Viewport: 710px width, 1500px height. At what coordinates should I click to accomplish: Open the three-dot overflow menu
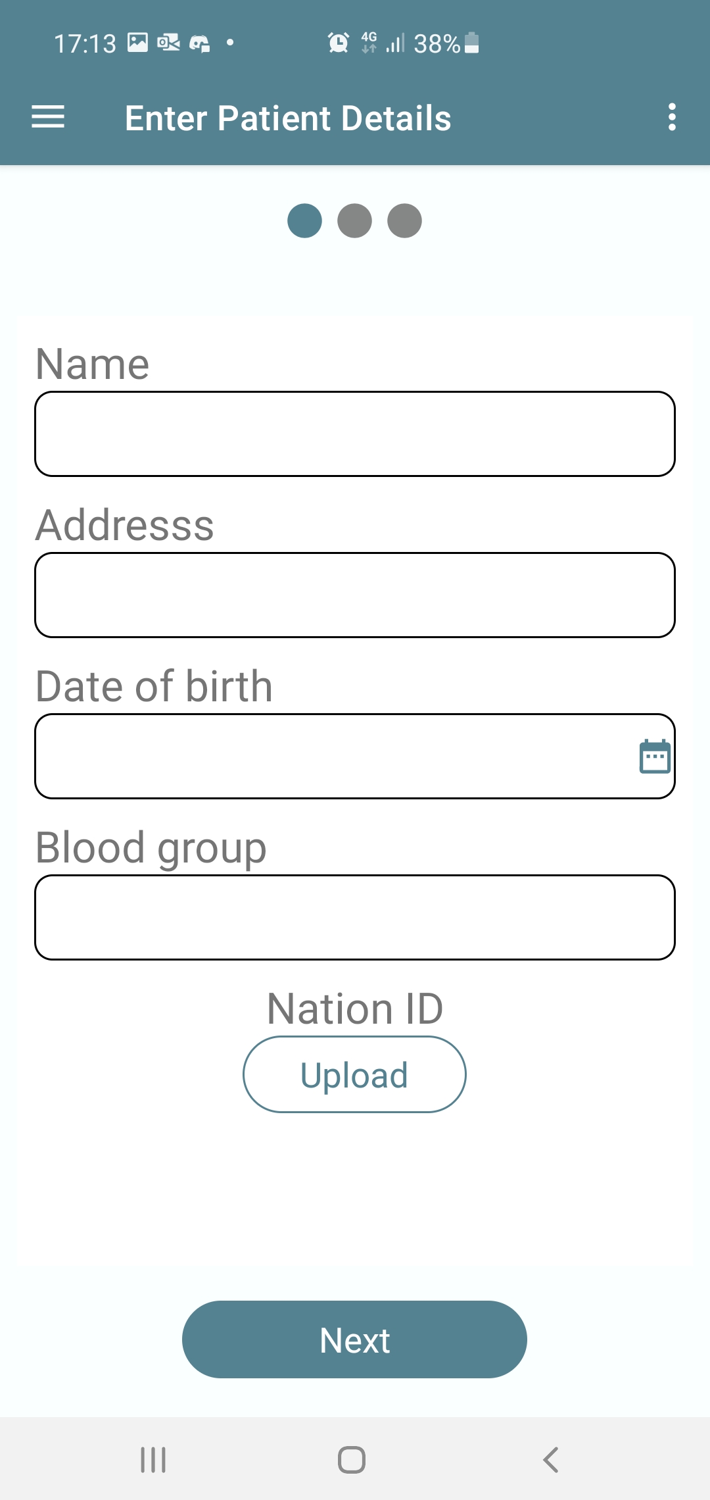pos(671,117)
